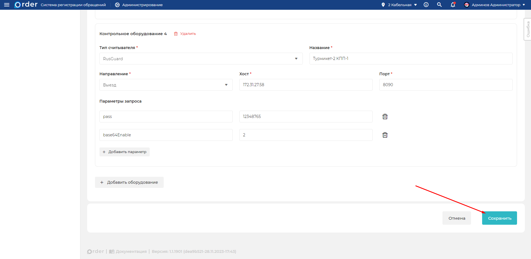The height and width of the screenshot is (259, 531).
Task: Click Добавить оборудование button
Action: pyautogui.click(x=129, y=182)
